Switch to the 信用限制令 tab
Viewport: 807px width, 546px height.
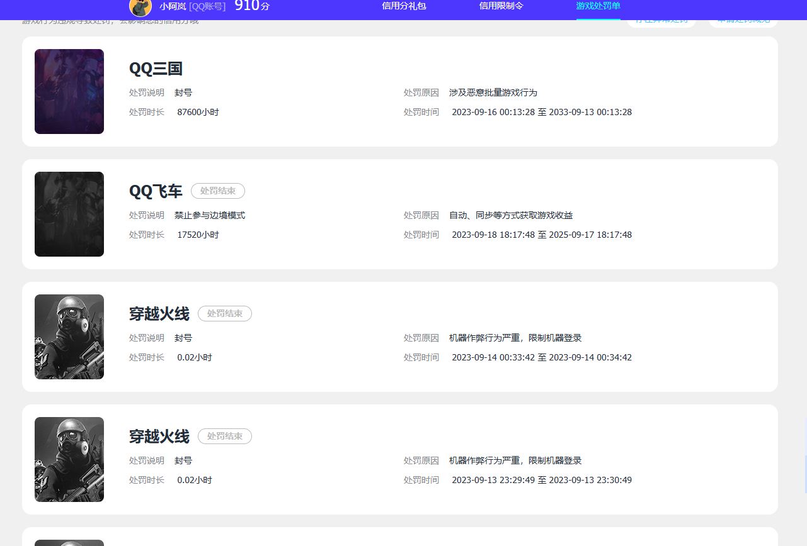(501, 6)
